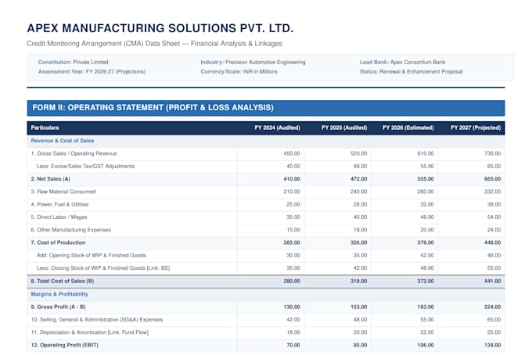The image size is (532, 359).
Task: Click the FY 2025 (Audited) column header
Action: [344, 127]
